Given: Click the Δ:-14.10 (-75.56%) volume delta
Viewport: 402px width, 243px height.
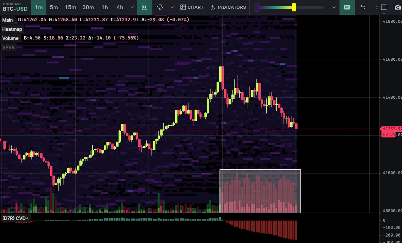Looking at the screenshot, I should (x=114, y=38).
